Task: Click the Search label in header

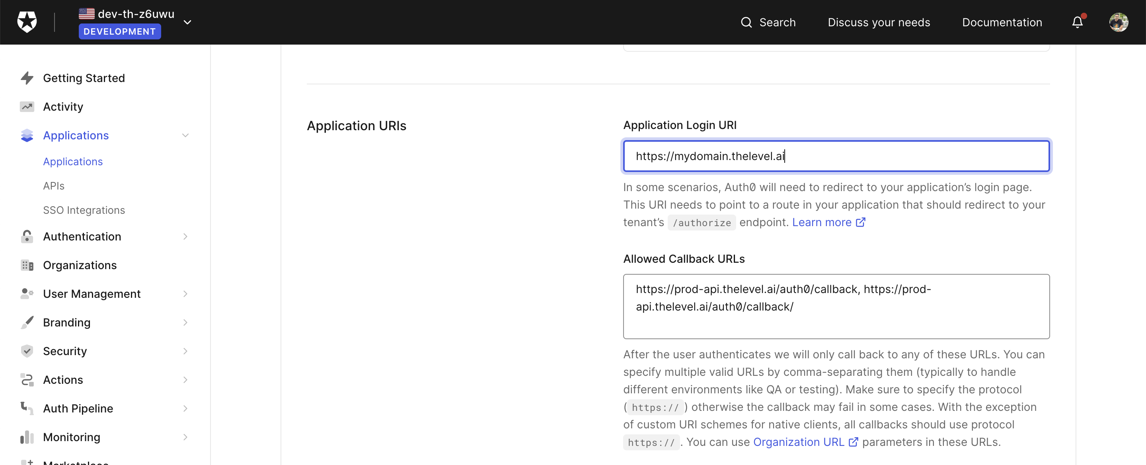Action: 777,22
